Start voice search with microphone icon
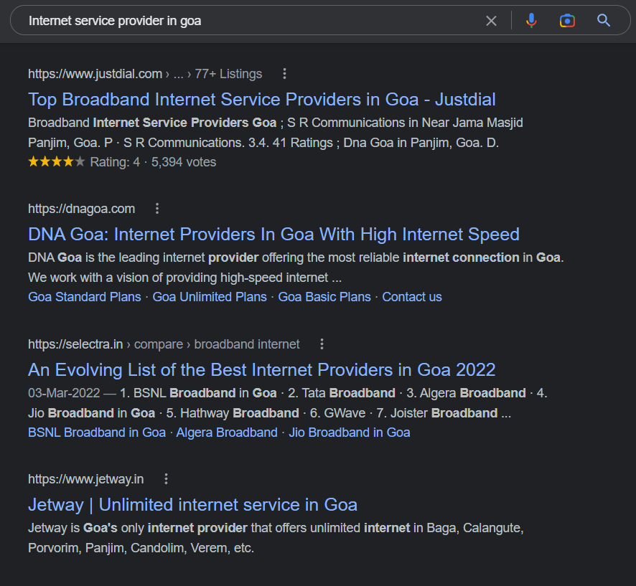The image size is (636, 586). 531,21
